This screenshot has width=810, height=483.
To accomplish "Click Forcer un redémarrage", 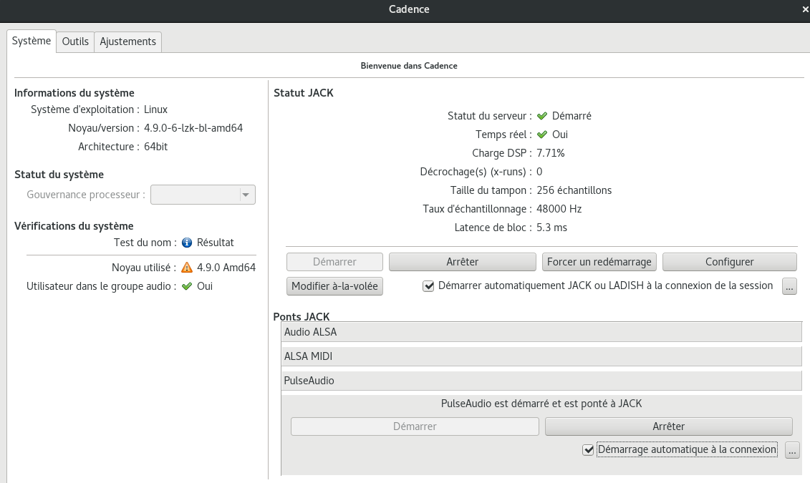I will click(599, 262).
